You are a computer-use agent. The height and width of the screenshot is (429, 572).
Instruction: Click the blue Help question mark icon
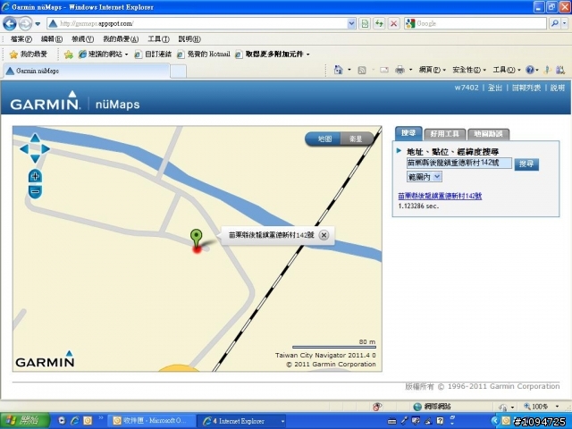tap(530, 70)
